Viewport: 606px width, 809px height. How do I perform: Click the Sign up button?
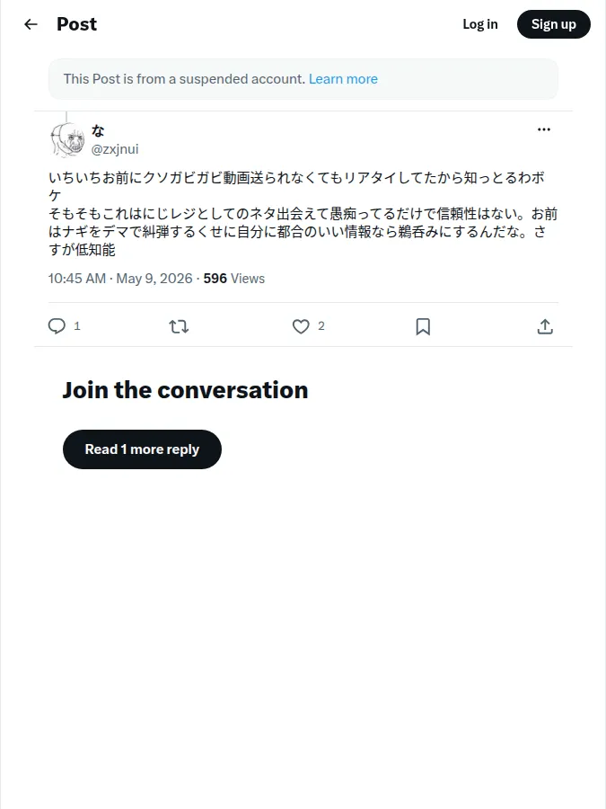coord(553,24)
